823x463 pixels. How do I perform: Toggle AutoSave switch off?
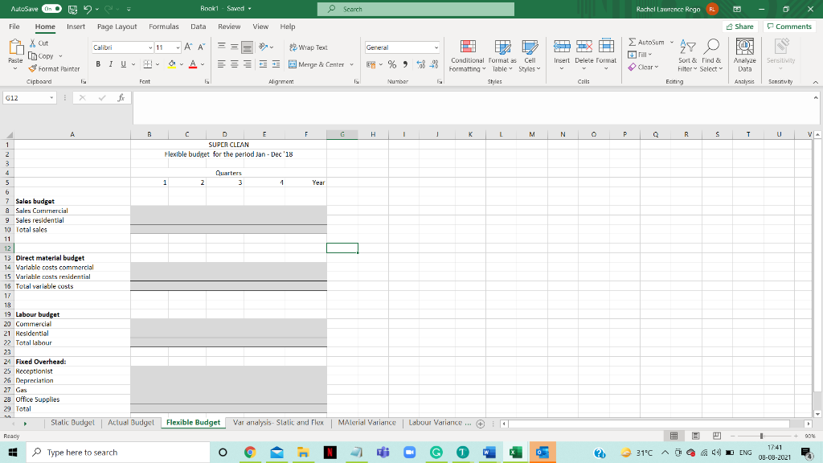pyautogui.click(x=52, y=9)
